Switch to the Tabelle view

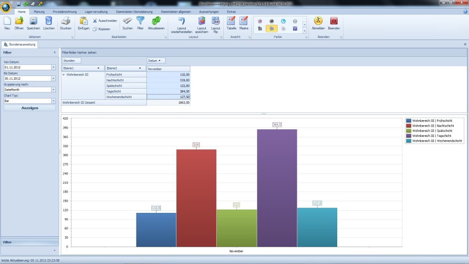[x=231, y=21]
